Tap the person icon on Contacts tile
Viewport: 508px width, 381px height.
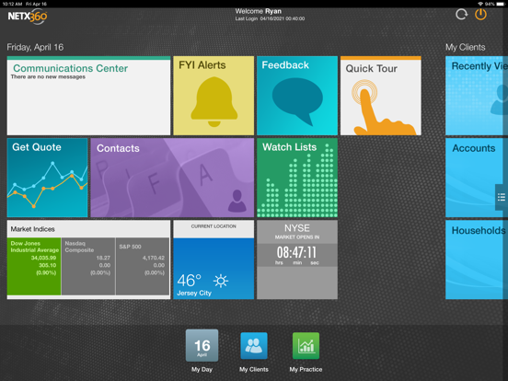click(x=237, y=201)
